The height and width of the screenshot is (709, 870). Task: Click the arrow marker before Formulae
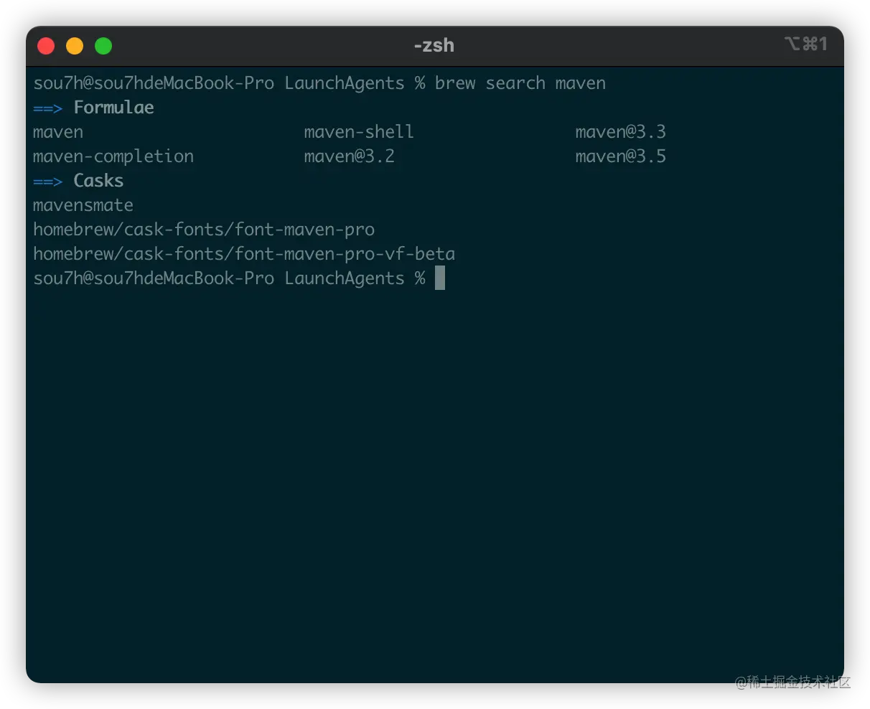48,108
